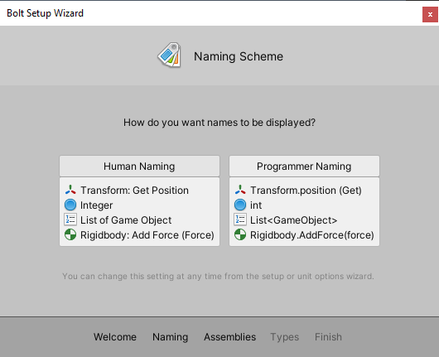Image resolution: width=439 pixels, height=357 pixels.
Task: Click the List<GameObject> list icon
Action: click(240, 220)
